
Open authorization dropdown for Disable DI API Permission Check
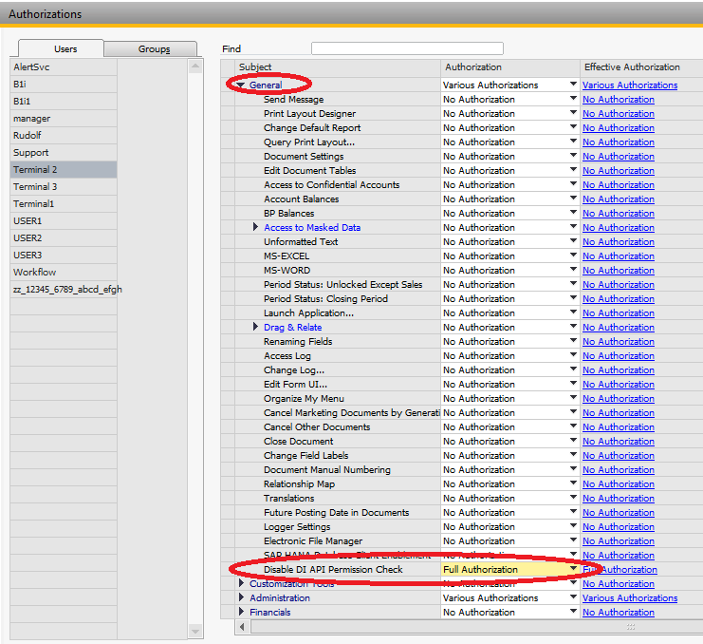click(572, 570)
